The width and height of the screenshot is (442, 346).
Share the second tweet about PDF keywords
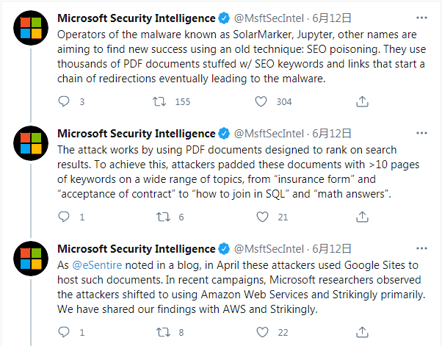pos(362,217)
